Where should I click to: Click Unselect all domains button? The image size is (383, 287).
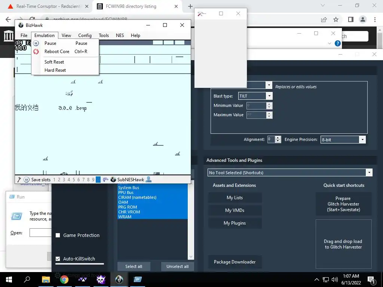click(177, 266)
